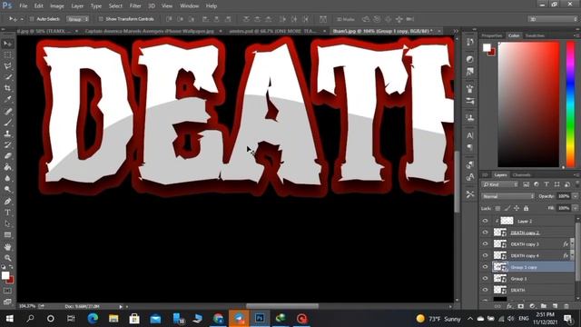
Task: Open the File menu
Action: tap(24, 6)
